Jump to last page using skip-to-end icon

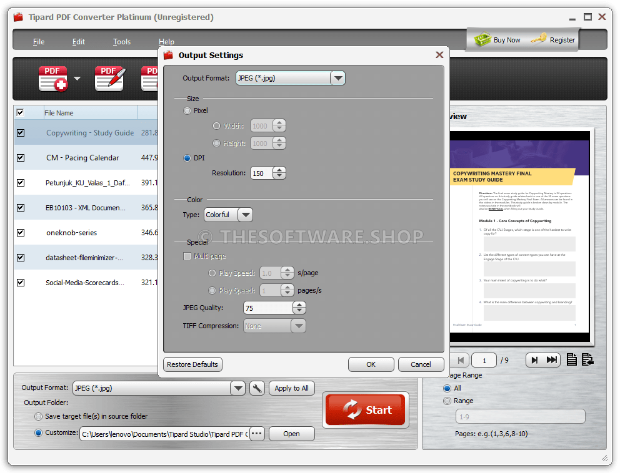click(x=551, y=360)
